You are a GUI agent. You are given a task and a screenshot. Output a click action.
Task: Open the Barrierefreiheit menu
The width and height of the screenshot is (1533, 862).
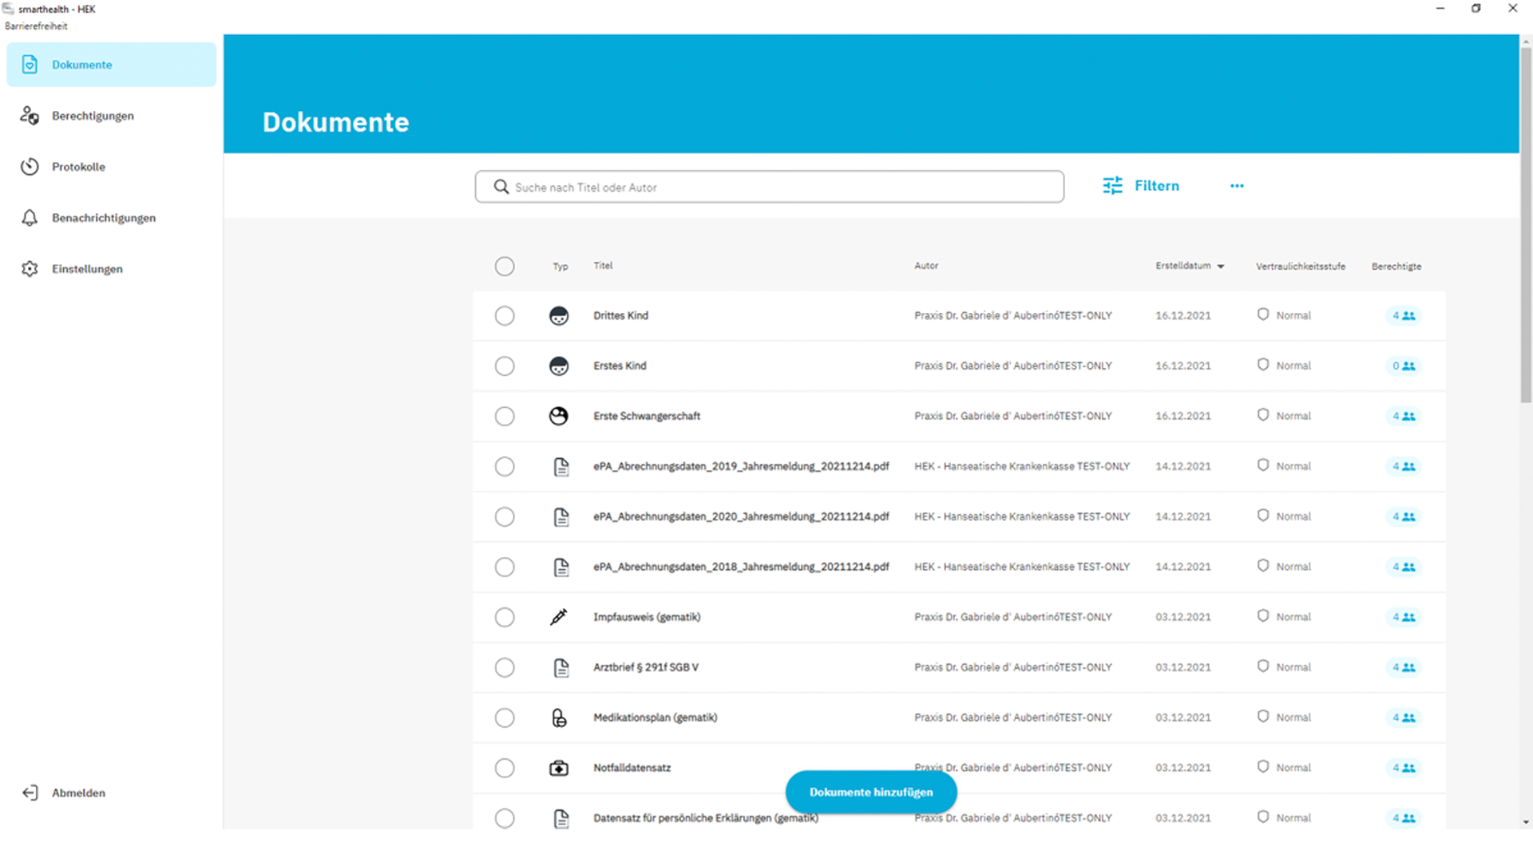coord(37,26)
